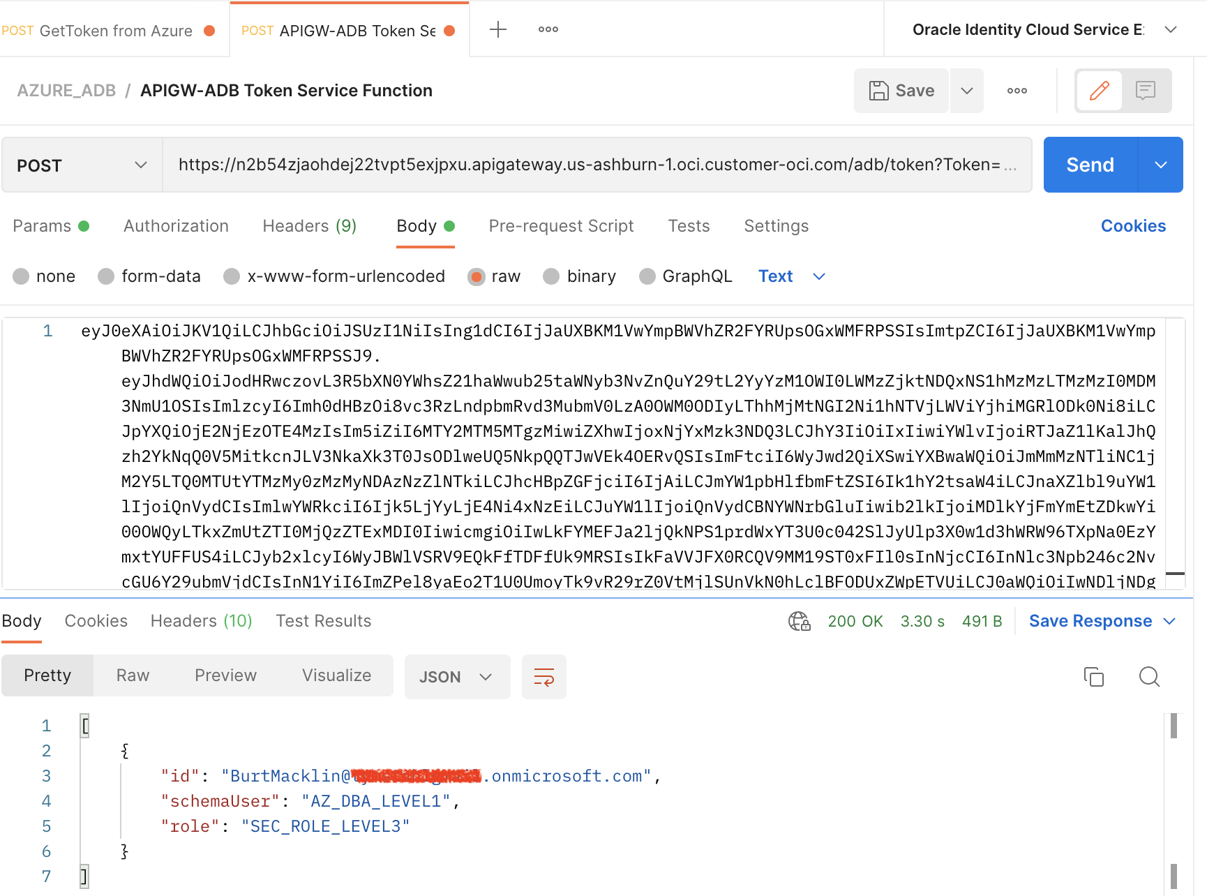Image resolution: width=1207 pixels, height=896 pixels.
Task: Expand the JSON response format dropdown
Action: pos(457,677)
